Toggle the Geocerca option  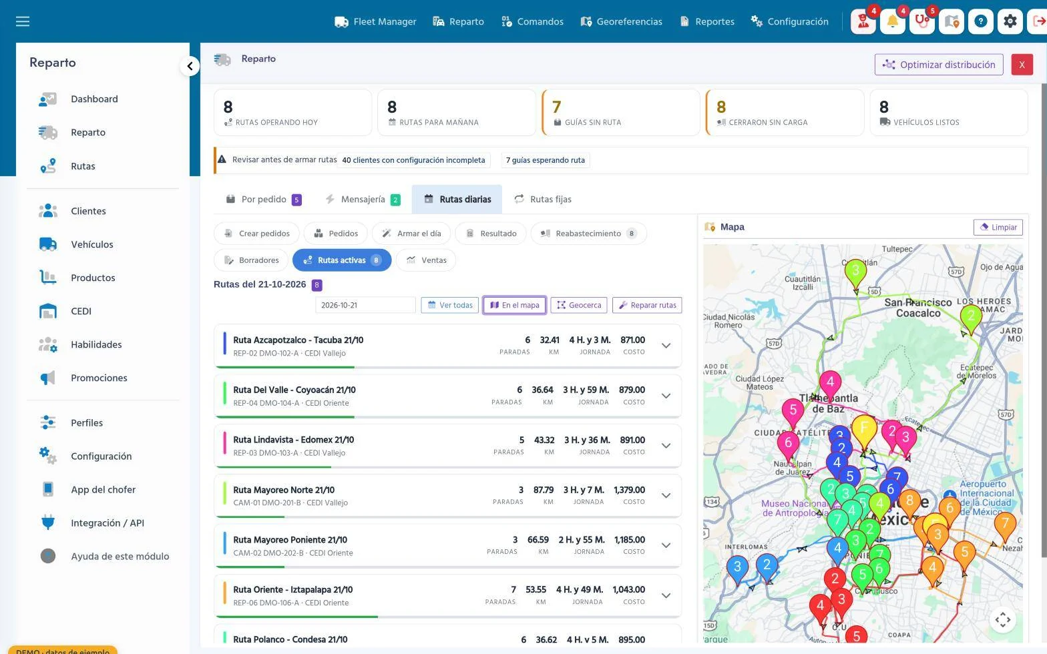click(x=579, y=305)
